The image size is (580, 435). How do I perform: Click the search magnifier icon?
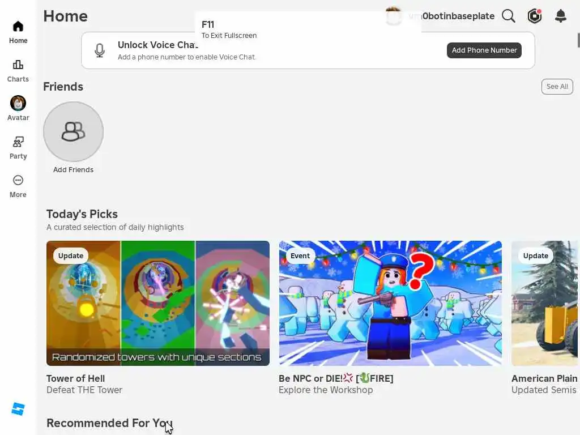[x=509, y=16]
